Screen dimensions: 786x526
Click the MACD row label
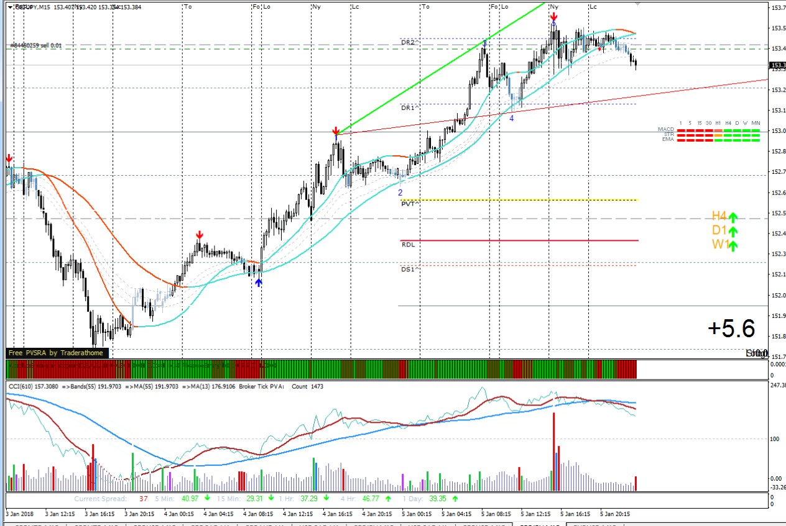[x=666, y=129]
